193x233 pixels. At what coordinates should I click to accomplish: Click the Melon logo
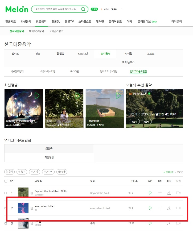point(17,9)
